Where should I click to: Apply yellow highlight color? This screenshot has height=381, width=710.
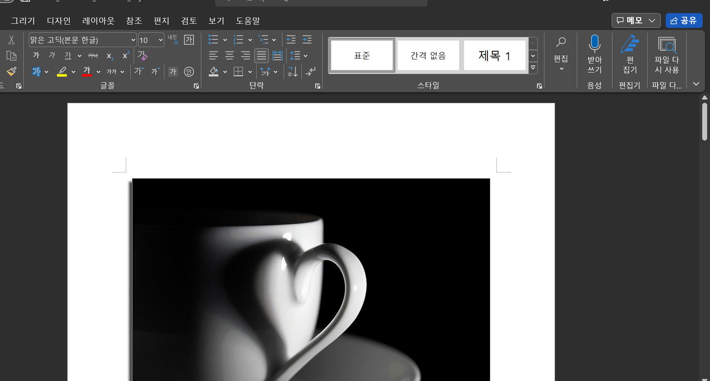coord(62,72)
